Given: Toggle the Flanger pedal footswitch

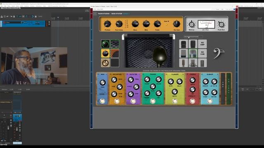Looking at the screenshot, I should pos(175,101).
